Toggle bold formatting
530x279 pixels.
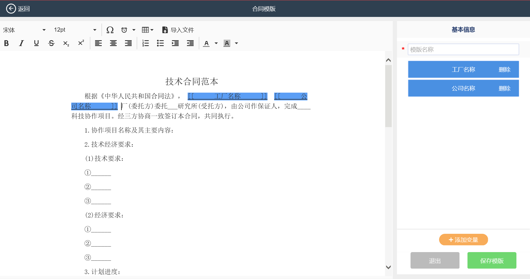coord(6,43)
